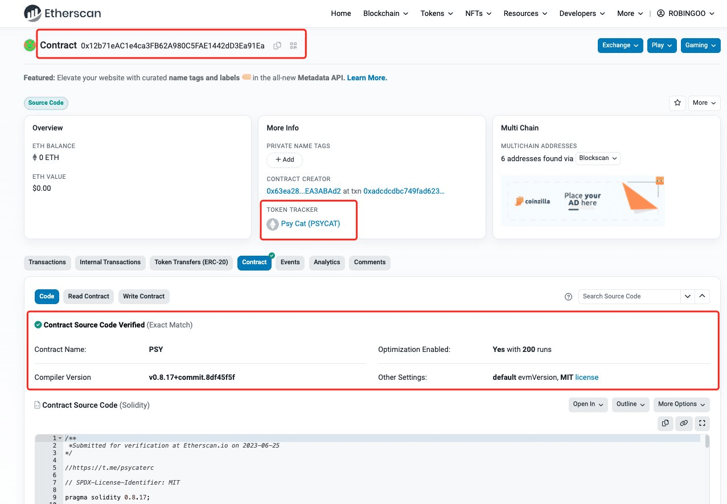Image resolution: width=727 pixels, height=504 pixels.
Task: Jump to the previous search match arrow
Action: 703,296
